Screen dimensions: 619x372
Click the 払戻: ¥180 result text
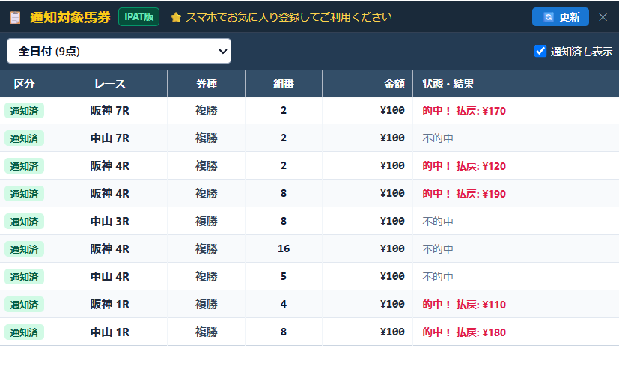point(481,332)
